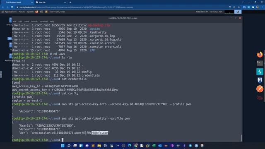Viewport: 265px width, 149px height.
Task: Click the Sun 19 Dec clock
Action: (57, 12)
